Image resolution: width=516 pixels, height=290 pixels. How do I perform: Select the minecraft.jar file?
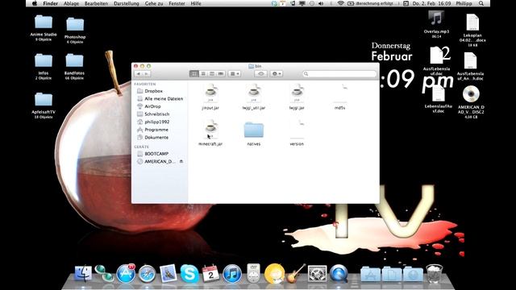(x=210, y=133)
